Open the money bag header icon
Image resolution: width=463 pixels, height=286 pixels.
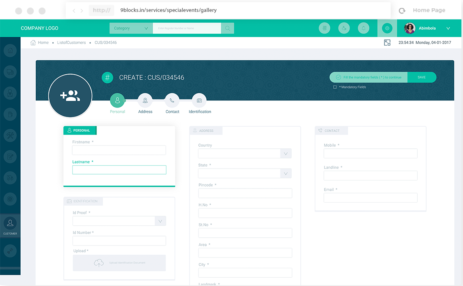(344, 28)
